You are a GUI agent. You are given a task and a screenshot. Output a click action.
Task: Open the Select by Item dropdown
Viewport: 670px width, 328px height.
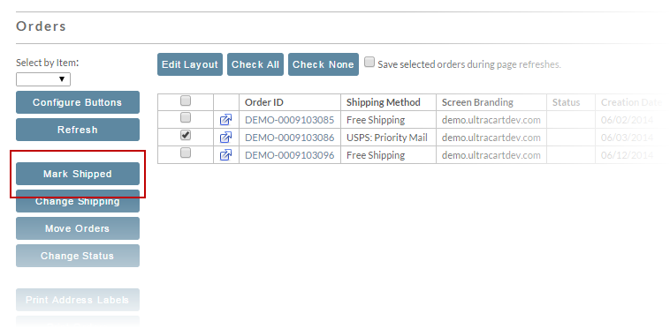43,79
